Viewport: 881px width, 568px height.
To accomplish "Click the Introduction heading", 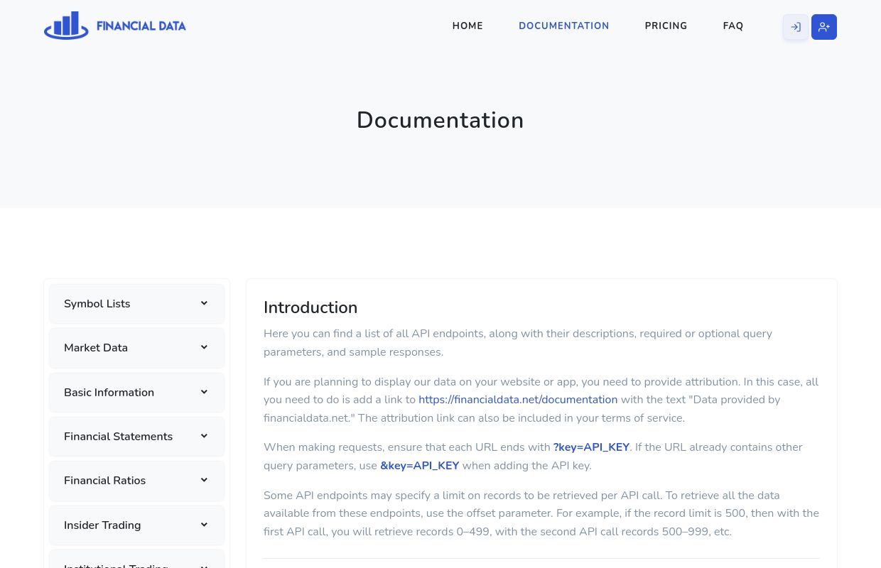I will coord(310,307).
